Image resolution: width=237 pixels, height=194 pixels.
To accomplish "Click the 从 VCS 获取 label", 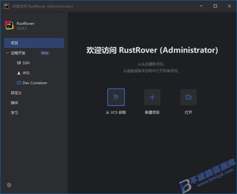I will [x=116, y=113].
